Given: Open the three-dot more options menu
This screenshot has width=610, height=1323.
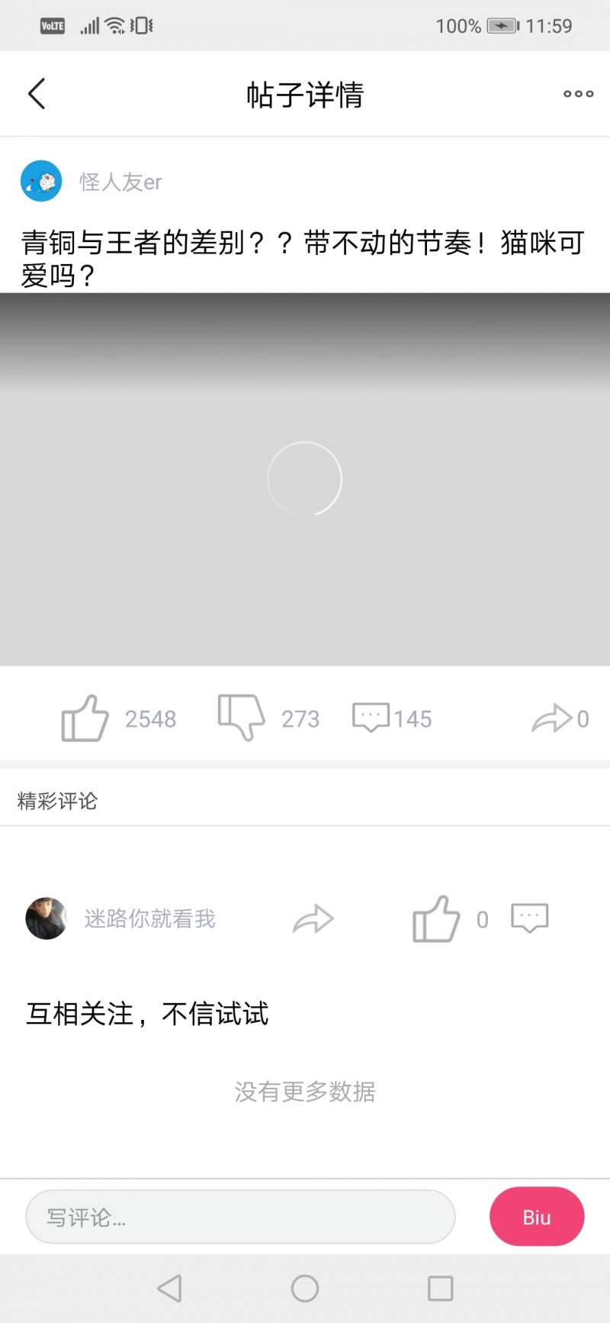Looking at the screenshot, I should (x=578, y=94).
